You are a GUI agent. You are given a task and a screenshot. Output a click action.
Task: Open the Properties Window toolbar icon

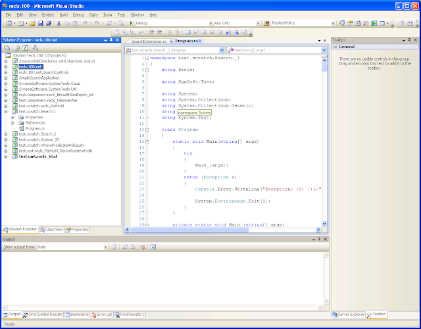349,24
